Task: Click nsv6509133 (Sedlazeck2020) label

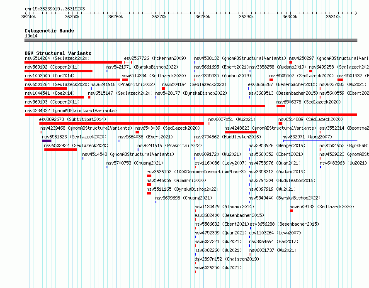Action: [322, 207]
